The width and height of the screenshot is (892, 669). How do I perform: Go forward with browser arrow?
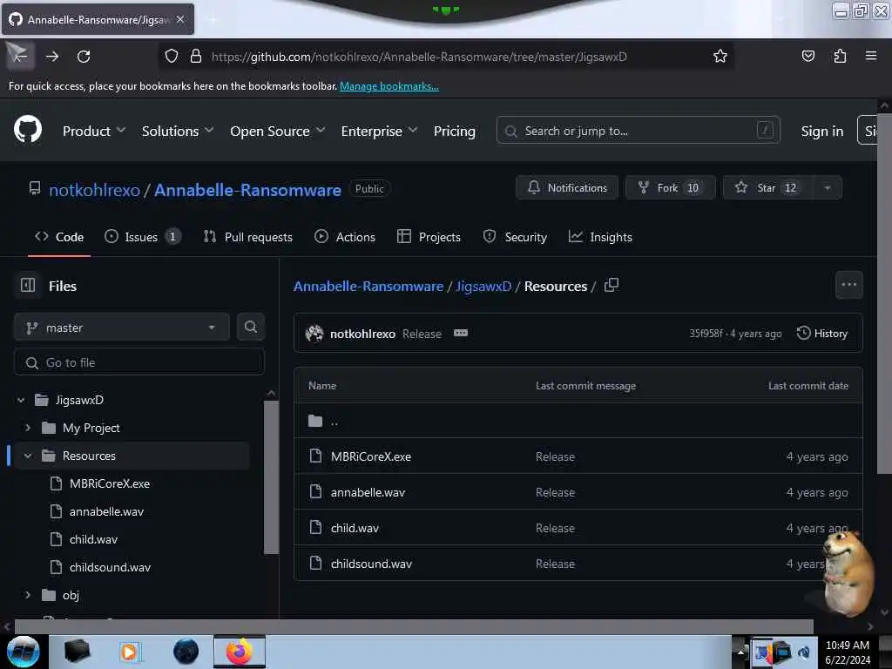[51, 57]
